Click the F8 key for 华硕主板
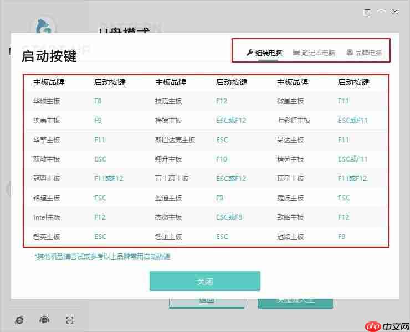The width and height of the screenshot is (410, 332). (x=98, y=101)
